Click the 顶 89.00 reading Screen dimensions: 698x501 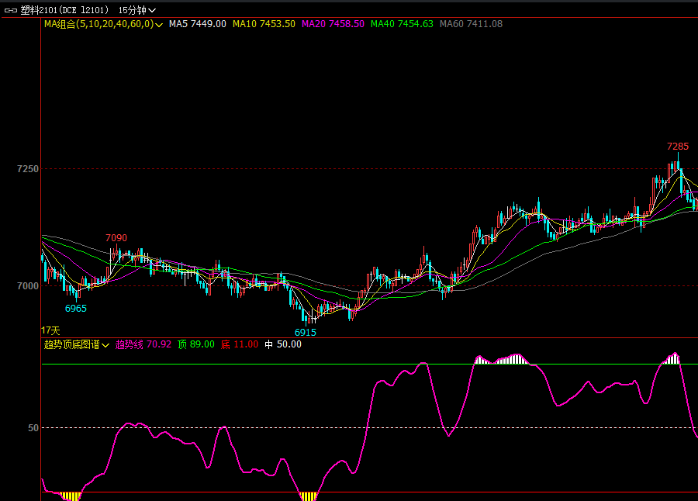(196, 344)
